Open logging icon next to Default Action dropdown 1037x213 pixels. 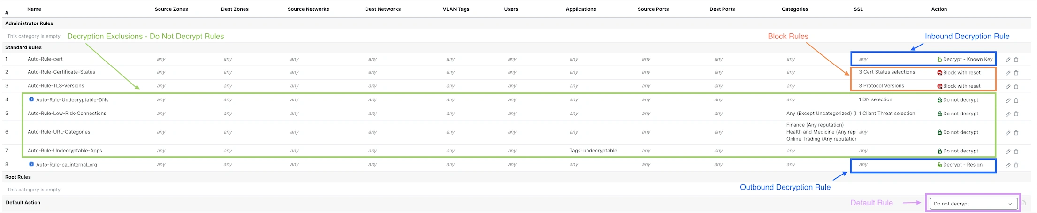[x=1023, y=203]
